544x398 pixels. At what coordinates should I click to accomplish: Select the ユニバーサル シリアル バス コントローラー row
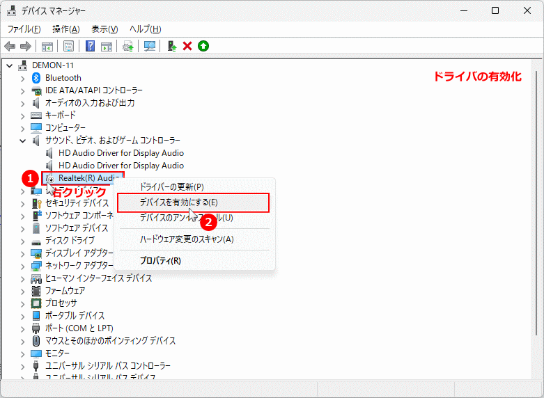pyautogui.click(x=108, y=366)
